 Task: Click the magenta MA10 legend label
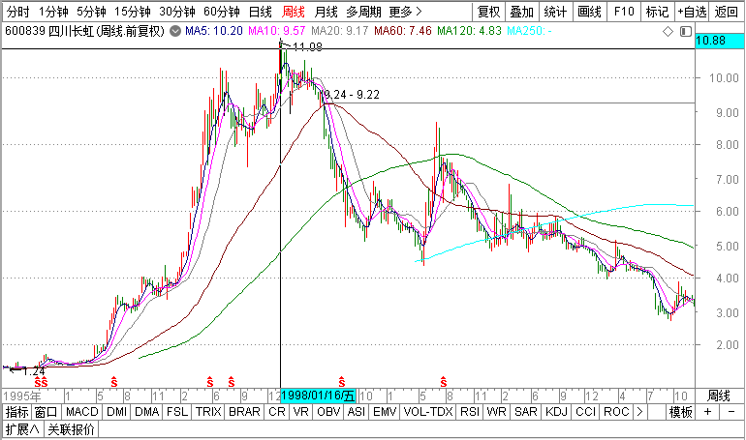point(264,32)
